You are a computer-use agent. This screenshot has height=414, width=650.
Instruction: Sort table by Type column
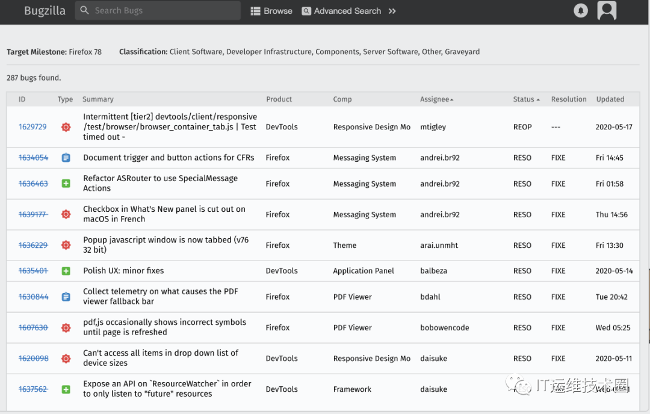click(x=65, y=99)
